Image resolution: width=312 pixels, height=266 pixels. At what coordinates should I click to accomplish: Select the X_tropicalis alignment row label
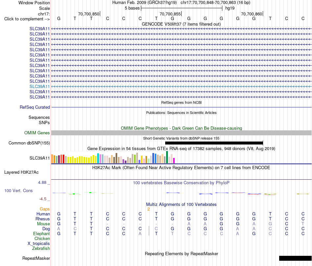(39, 244)
